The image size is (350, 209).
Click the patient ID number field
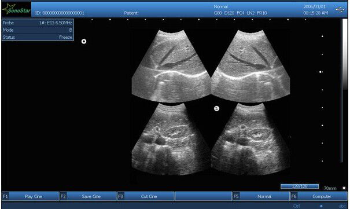pos(60,13)
